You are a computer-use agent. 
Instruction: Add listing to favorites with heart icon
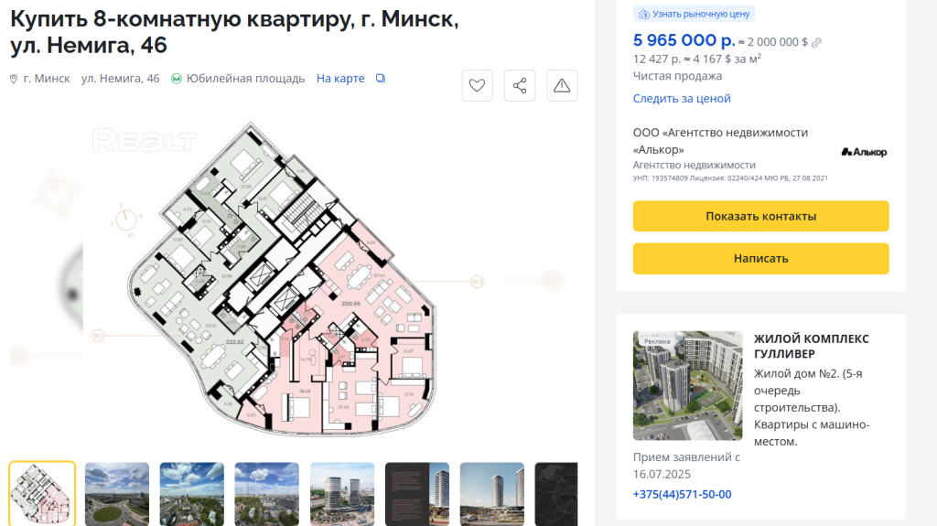[x=477, y=85]
